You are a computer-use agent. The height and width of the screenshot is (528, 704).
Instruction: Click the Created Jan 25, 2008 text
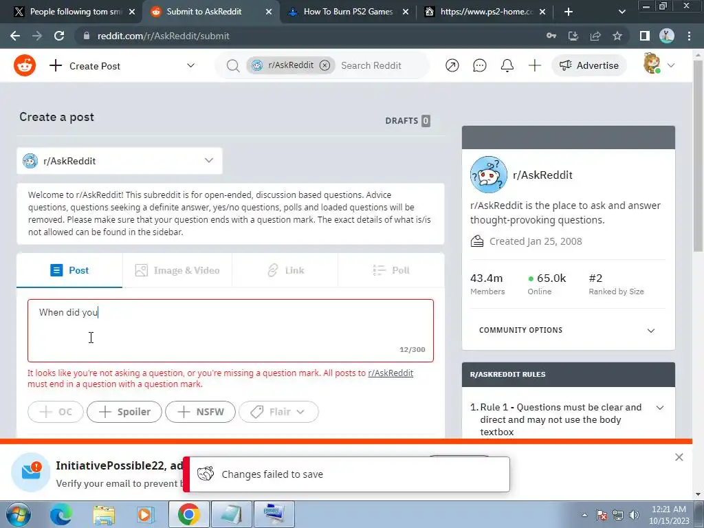coord(536,241)
